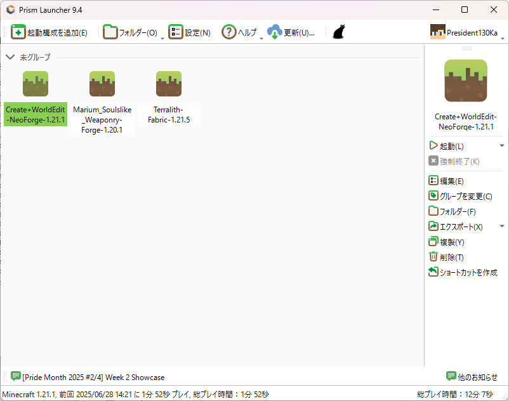
Task: Open the Pride Month 2025 Week 2 Showcase news link
Action: (93, 378)
